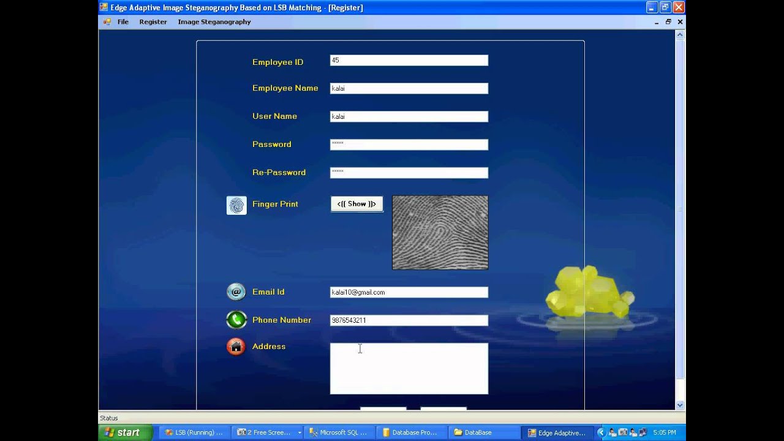Click the Phone Number label
Image resolution: width=784 pixels, height=441 pixels.
click(x=282, y=320)
